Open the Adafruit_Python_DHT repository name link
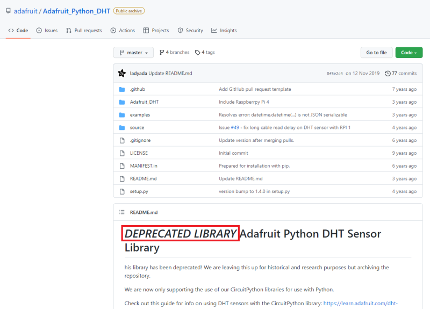The height and width of the screenshot is (309, 430). (x=76, y=11)
